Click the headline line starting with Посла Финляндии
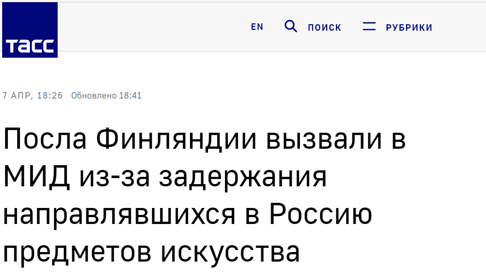This screenshot has width=486, height=275. 205,139
